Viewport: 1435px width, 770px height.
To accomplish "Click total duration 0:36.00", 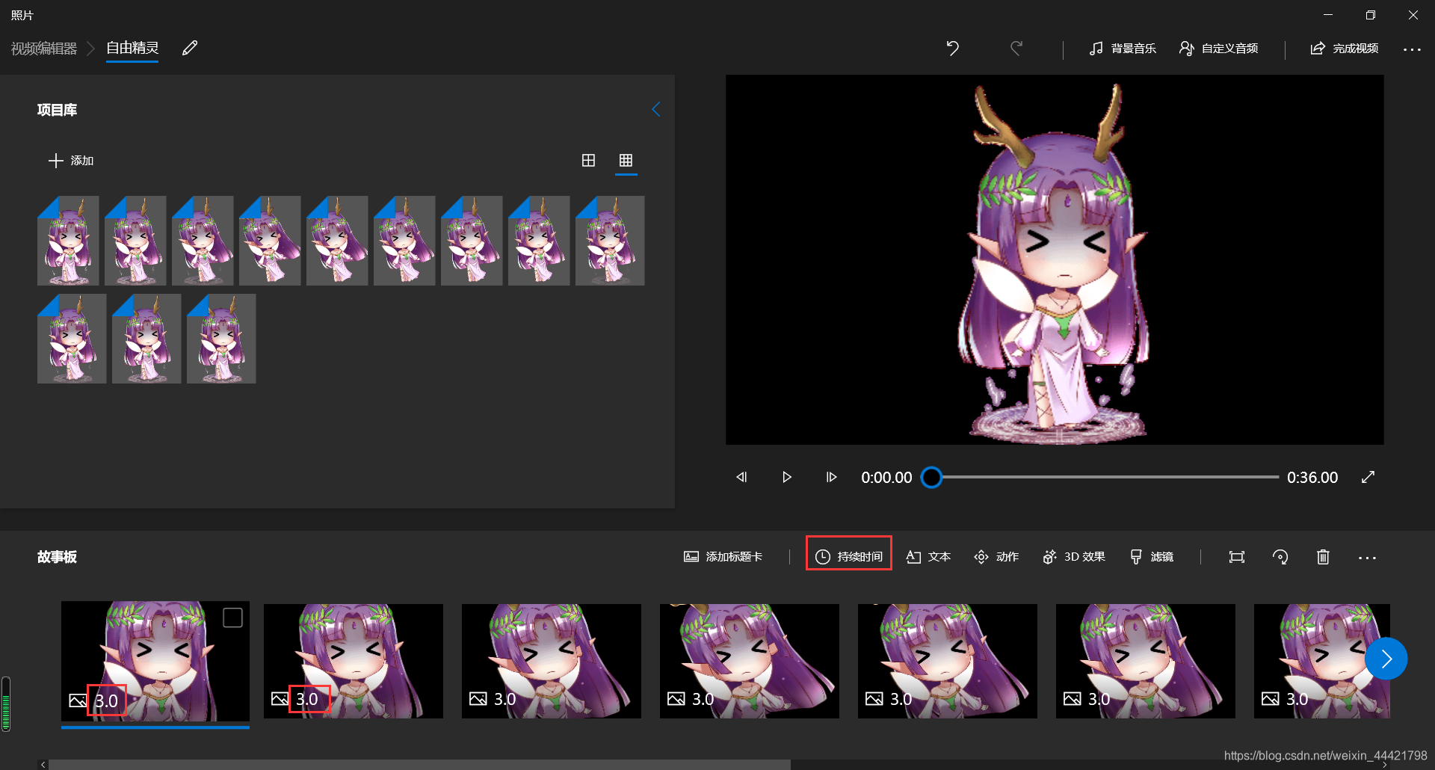I will [x=1312, y=477].
